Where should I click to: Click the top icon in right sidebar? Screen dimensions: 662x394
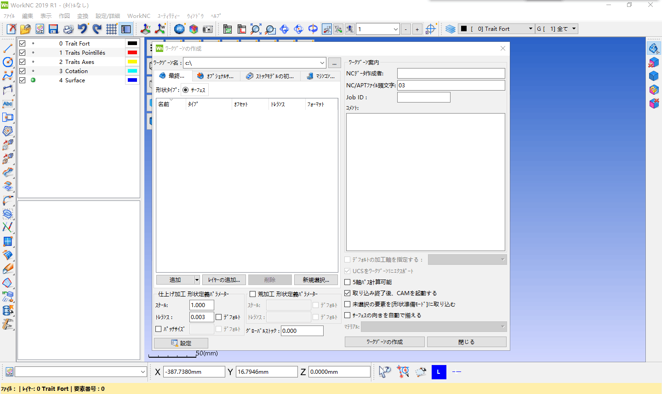tap(654, 48)
